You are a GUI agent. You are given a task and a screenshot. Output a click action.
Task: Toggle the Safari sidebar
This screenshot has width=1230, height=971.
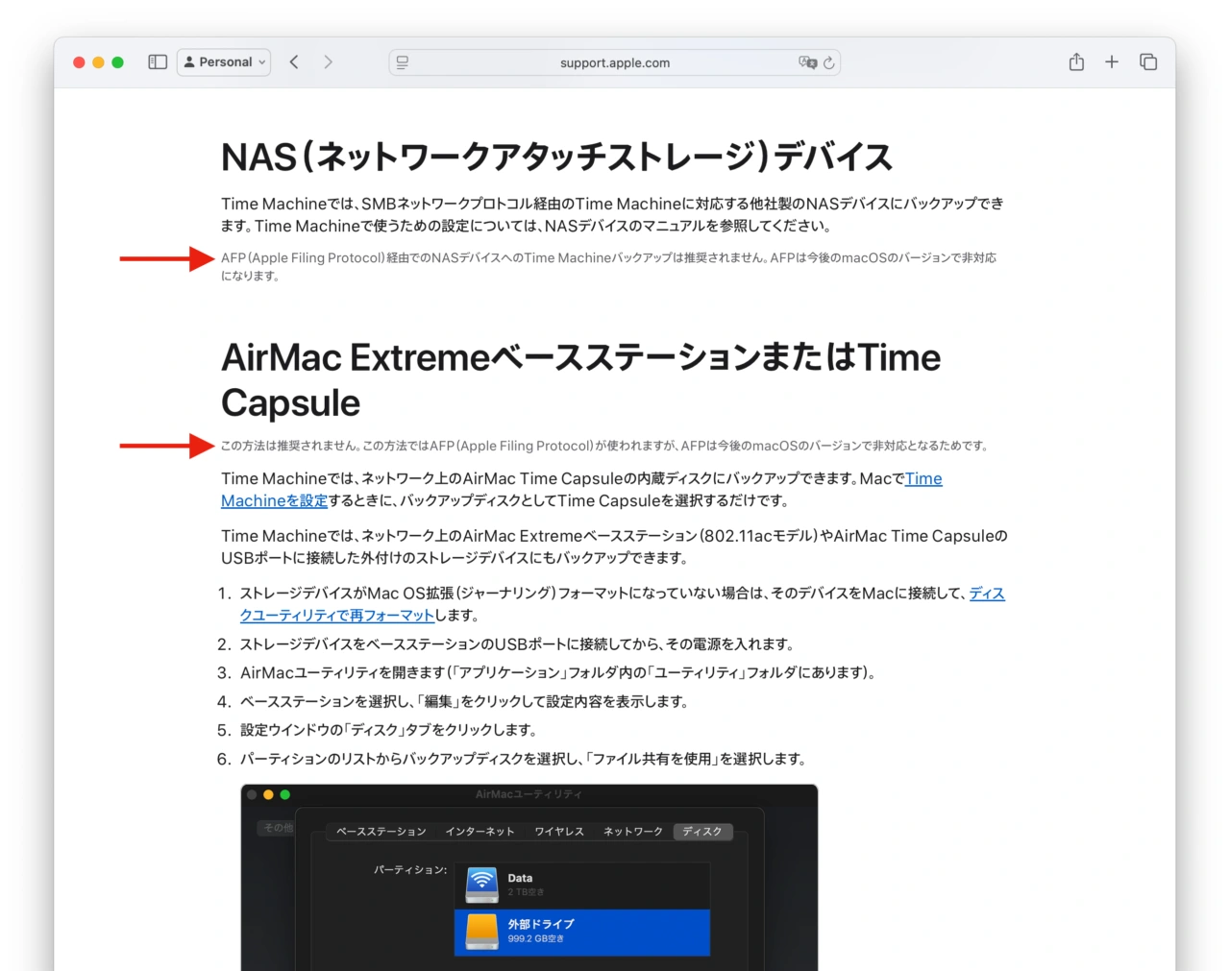(157, 61)
